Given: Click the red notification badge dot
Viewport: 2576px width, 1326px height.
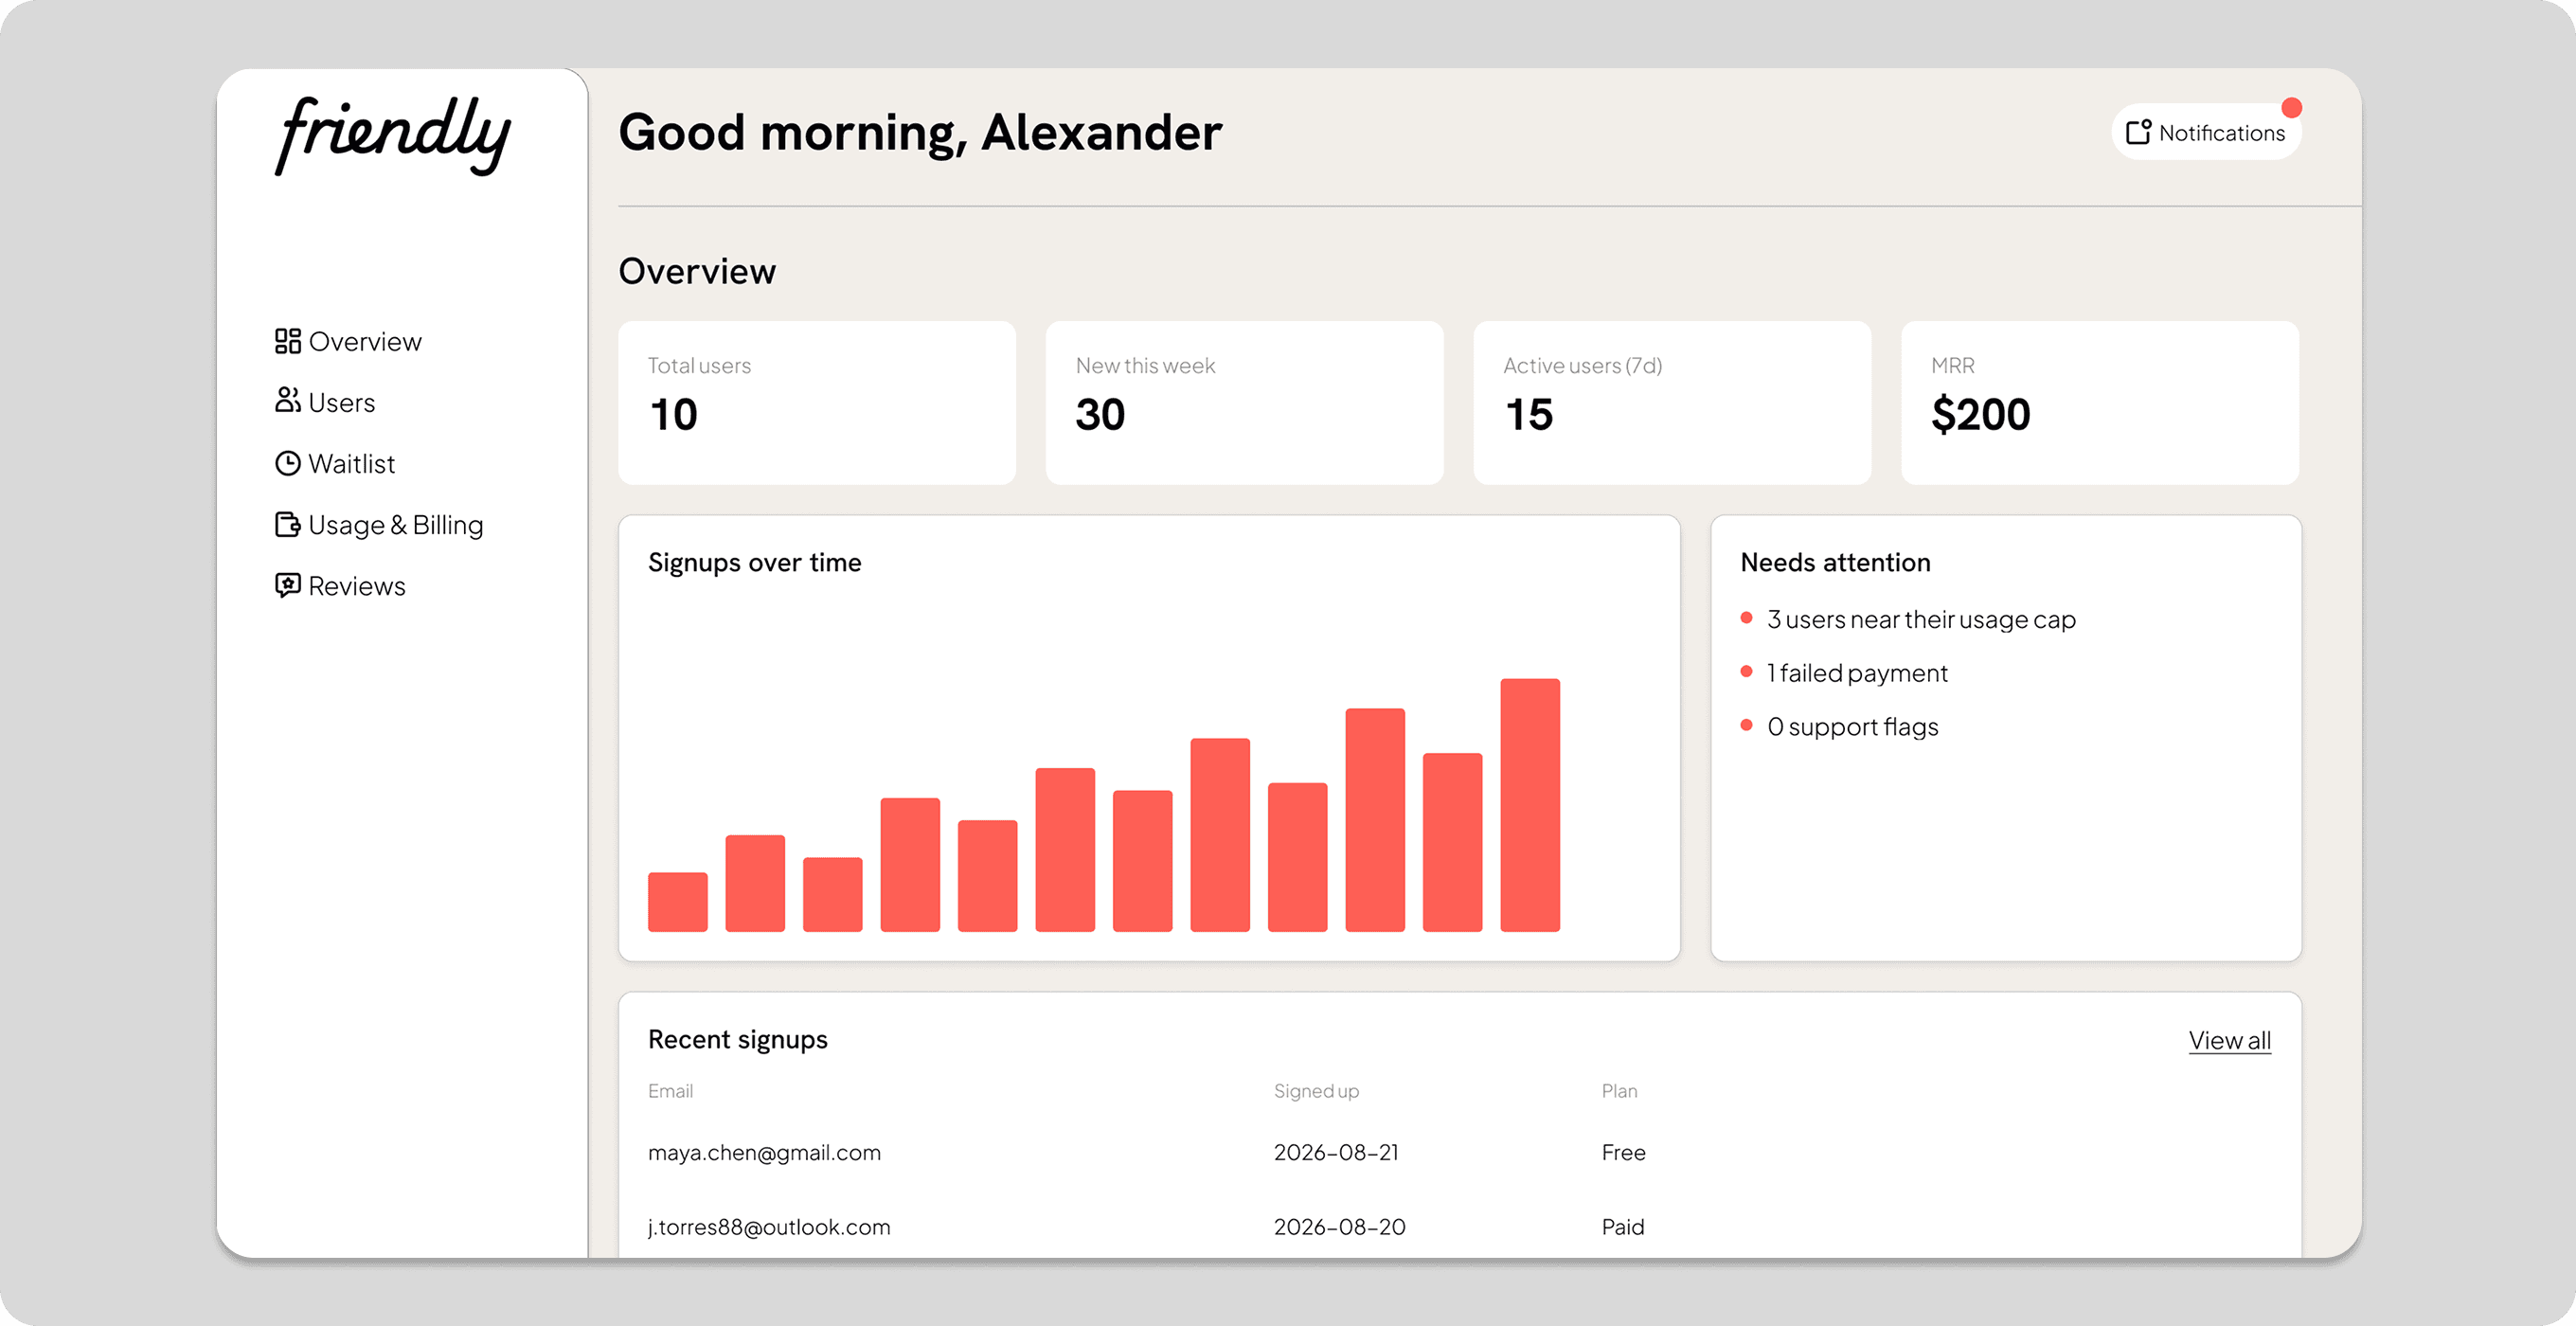Looking at the screenshot, I should click(x=2292, y=107).
